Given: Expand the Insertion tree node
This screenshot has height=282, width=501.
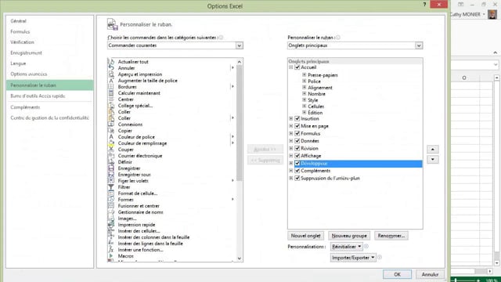Looking at the screenshot, I should coord(291,118).
